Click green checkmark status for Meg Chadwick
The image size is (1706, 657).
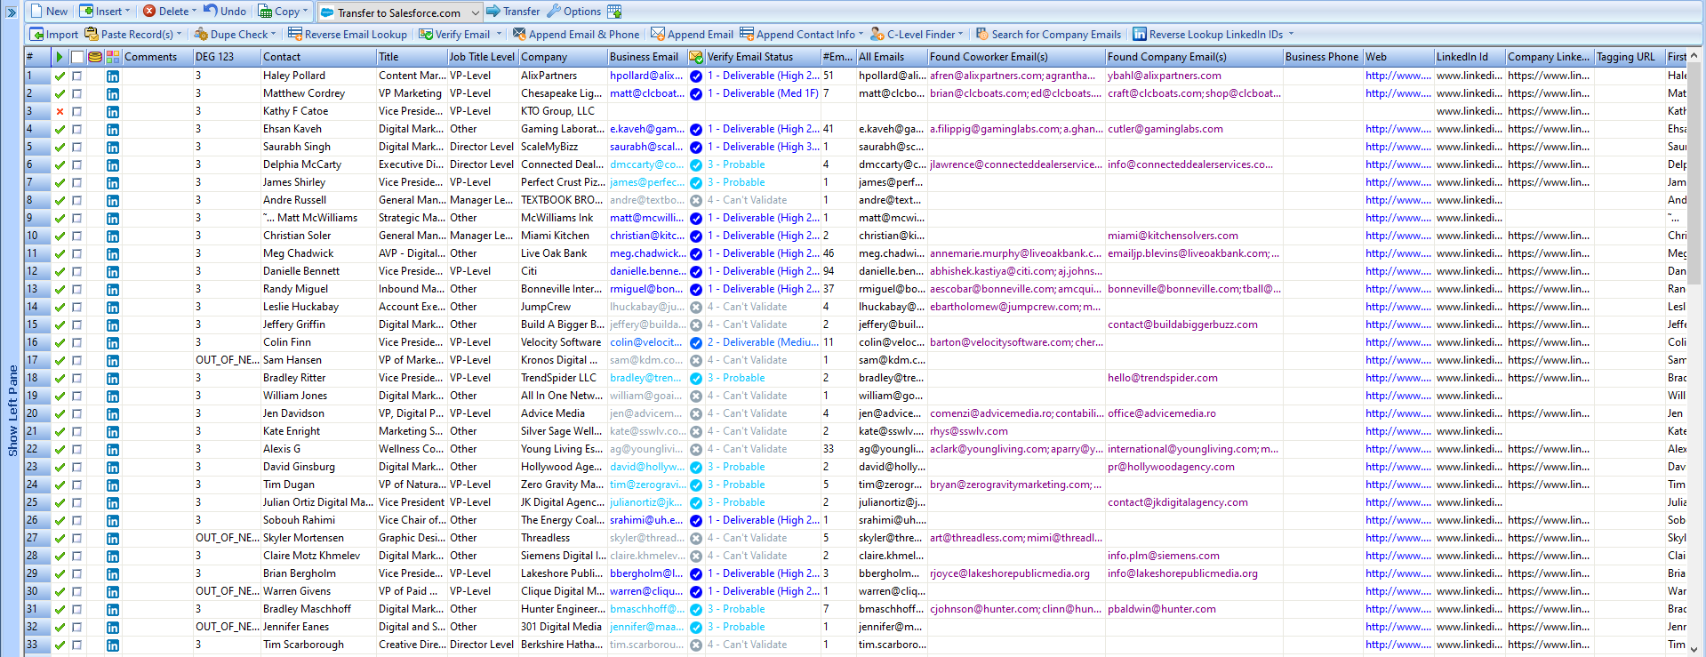[x=60, y=253]
